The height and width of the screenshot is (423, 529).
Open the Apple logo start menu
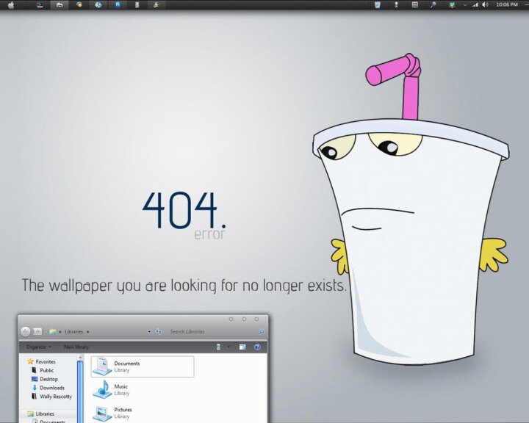point(11,5)
